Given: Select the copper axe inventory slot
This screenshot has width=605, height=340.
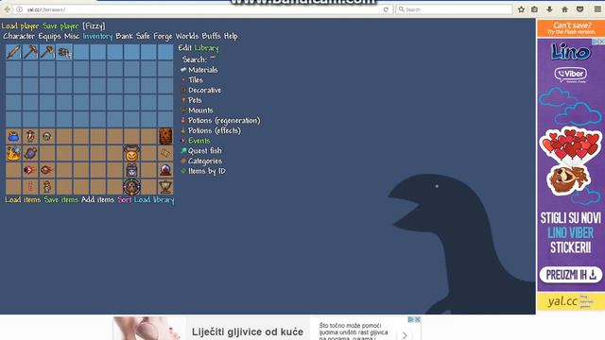Looking at the screenshot, I should pos(47,52).
